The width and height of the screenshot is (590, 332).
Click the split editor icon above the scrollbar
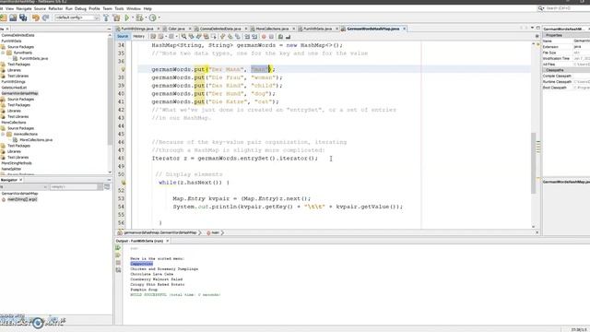(537, 37)
